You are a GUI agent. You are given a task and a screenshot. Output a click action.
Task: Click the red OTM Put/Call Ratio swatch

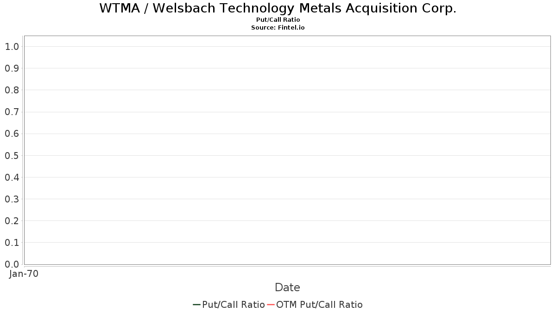(271, 305)
